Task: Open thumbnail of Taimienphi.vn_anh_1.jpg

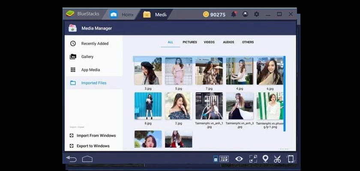Action: tap(209, 106)
